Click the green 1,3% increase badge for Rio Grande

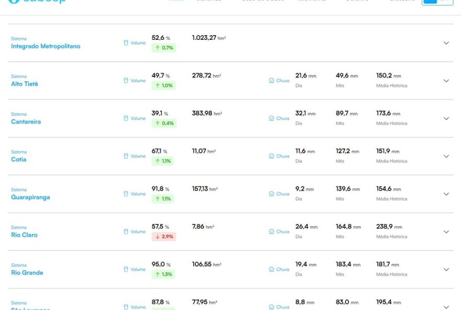tap(163, 274)
